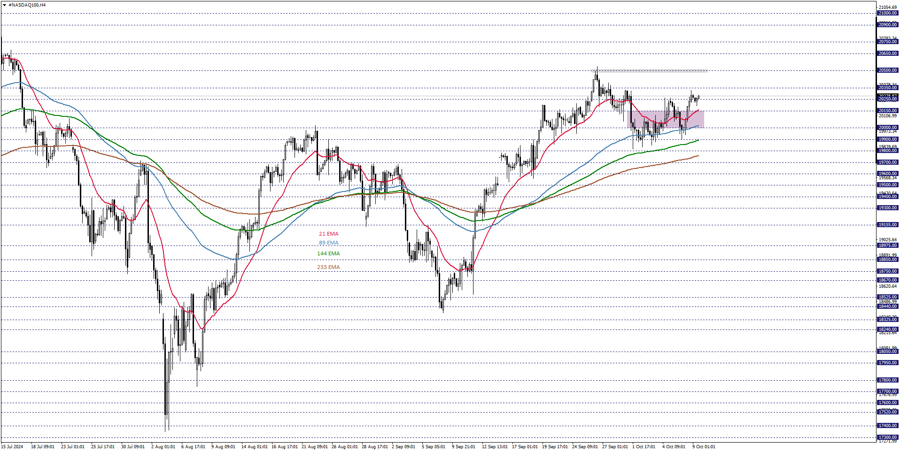Viewport: 900px width, 452px height.
Task: Click the 18440.00 price level label
Action: (x=888, y=306)
